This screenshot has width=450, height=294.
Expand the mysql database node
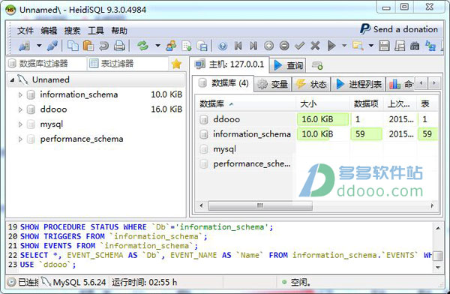pyautogui.click(x=20, y=124)
